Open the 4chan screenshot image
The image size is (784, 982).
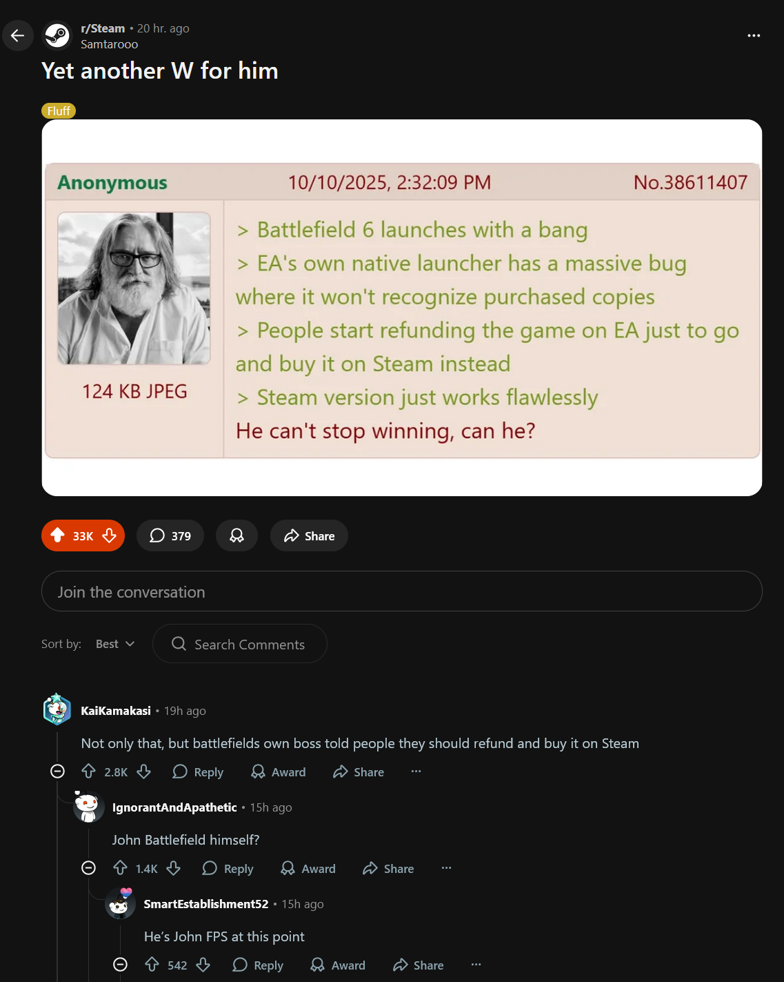[x=402, y=308]
